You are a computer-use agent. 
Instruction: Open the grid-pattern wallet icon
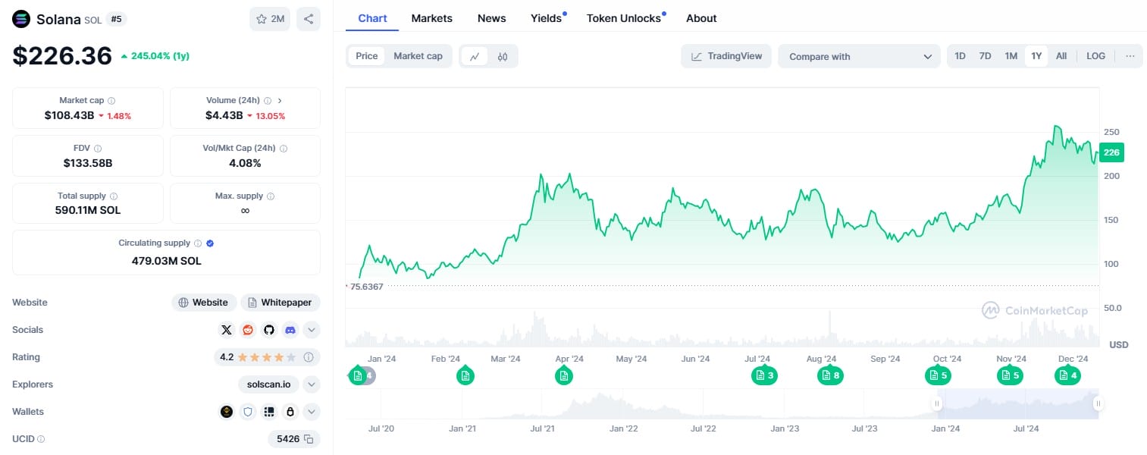(x=268, y=412)
